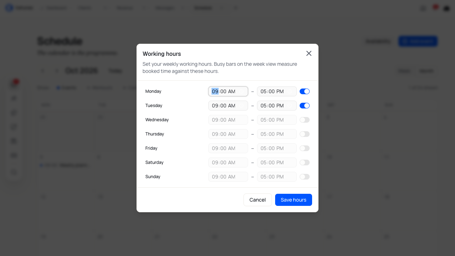Select Sunday start time field

(x=228, y=177)
